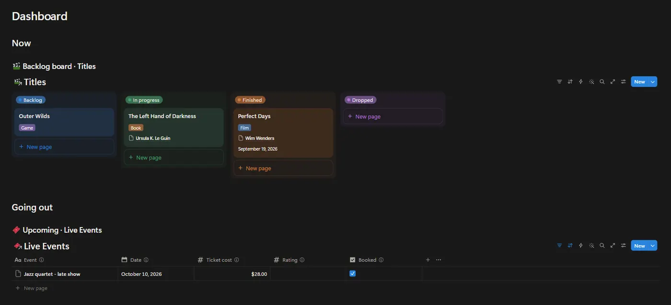The height and width of the screenshot is (305, 671).
Task: Click the sort icon in Live Events toolbar
Action: coord(570,246)
